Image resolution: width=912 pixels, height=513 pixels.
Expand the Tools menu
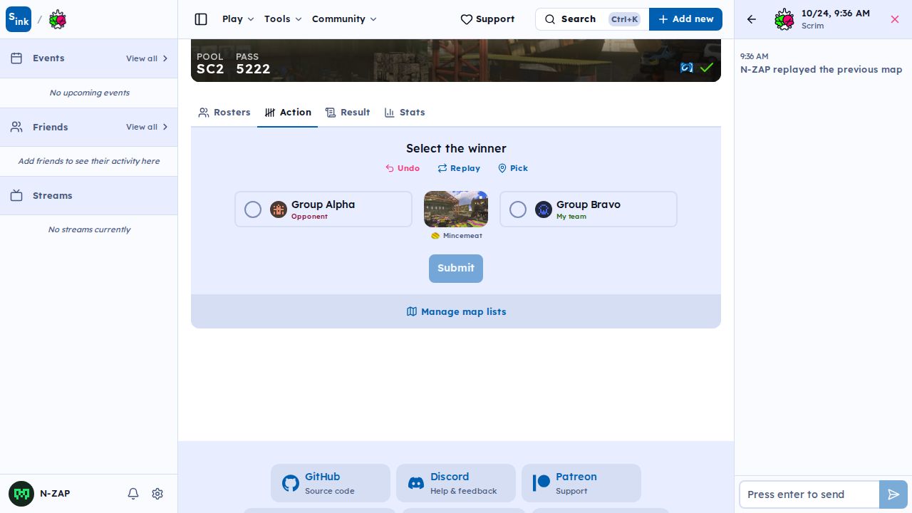pos(283,19)
